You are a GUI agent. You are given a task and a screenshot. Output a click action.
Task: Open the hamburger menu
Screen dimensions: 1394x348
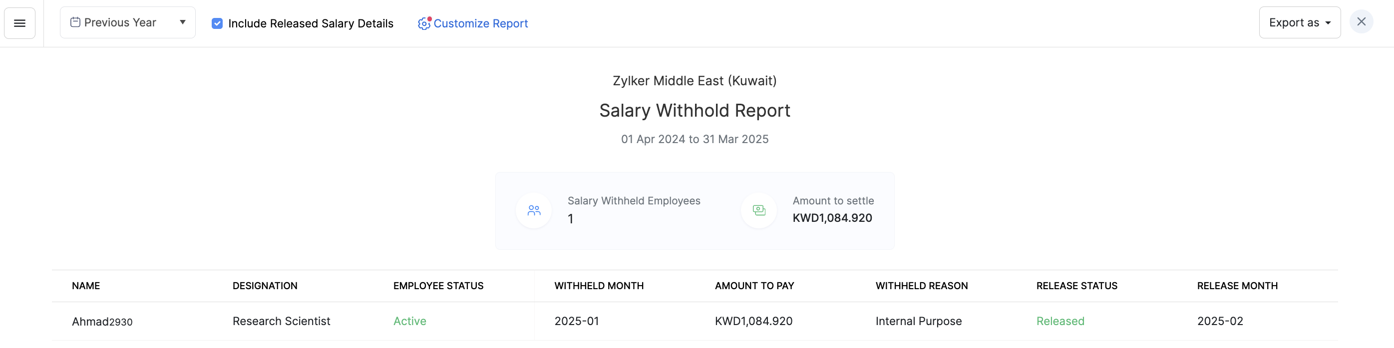(19, 23)
